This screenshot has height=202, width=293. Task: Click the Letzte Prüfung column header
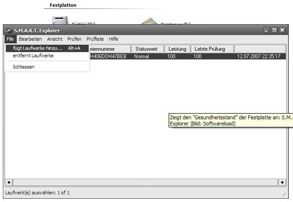click(212, 49)
